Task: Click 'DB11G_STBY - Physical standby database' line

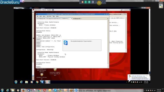Action: [52, 57]
